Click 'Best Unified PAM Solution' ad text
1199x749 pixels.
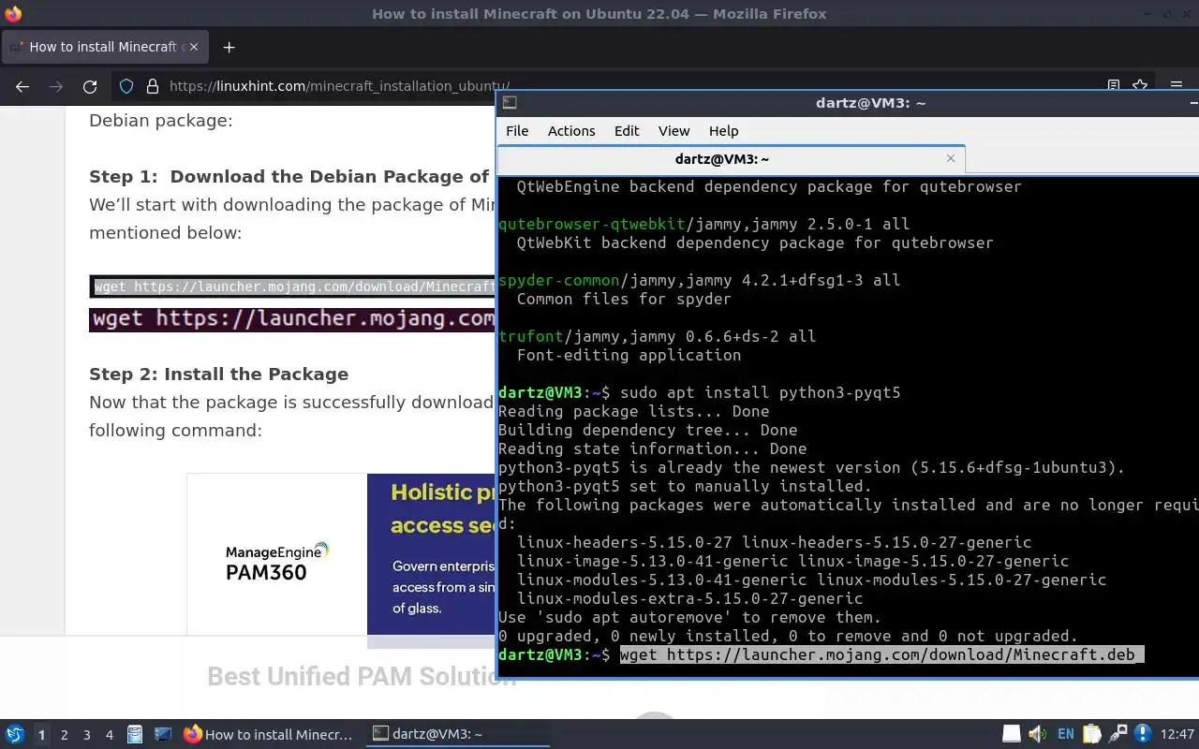pos(362,676)
